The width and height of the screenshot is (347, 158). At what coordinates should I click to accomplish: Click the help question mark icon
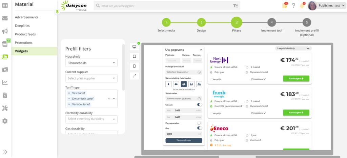point(293,5)
